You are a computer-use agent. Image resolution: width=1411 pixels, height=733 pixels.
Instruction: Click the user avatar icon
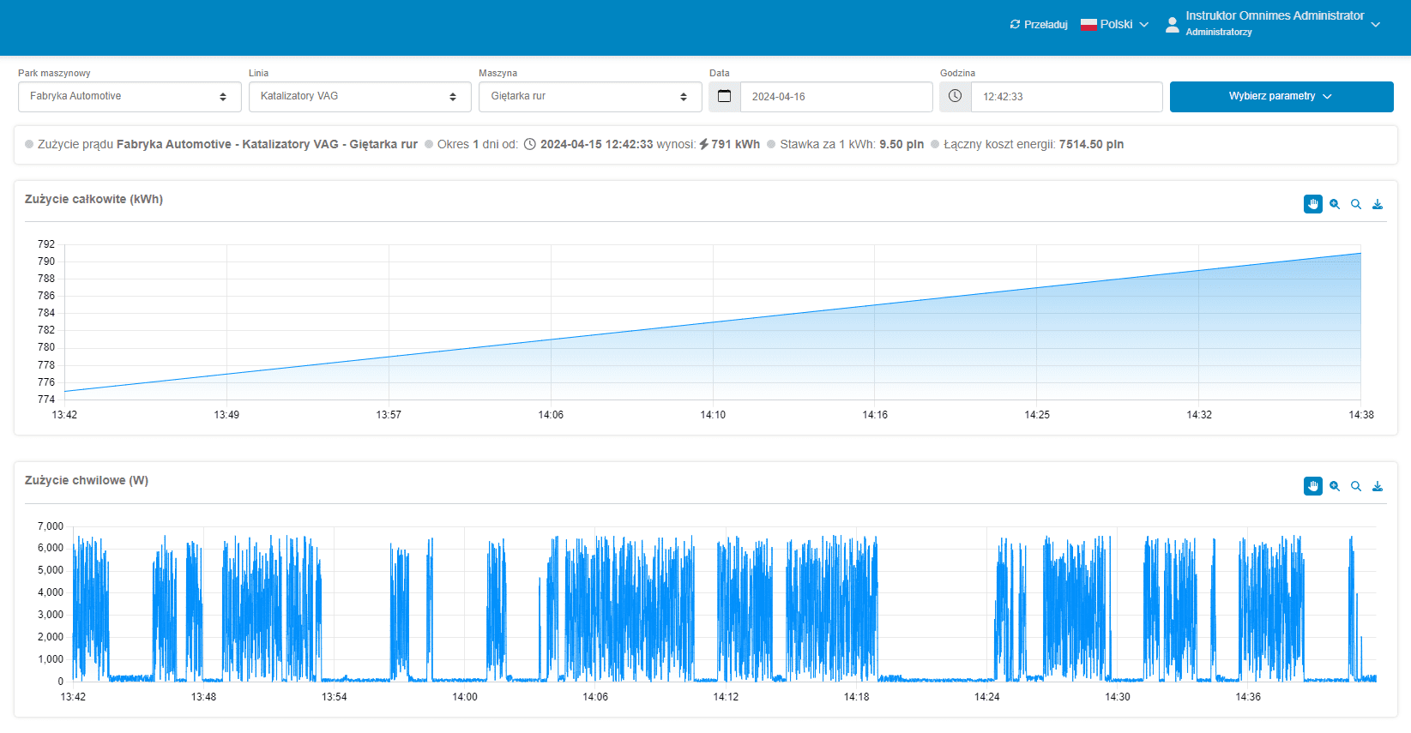coord(1173,25)
